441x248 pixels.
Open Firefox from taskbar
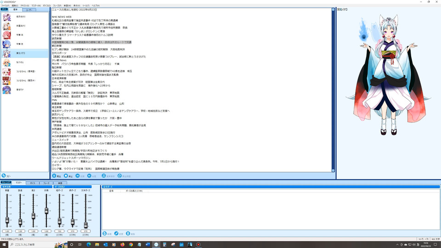click(122, 244)
